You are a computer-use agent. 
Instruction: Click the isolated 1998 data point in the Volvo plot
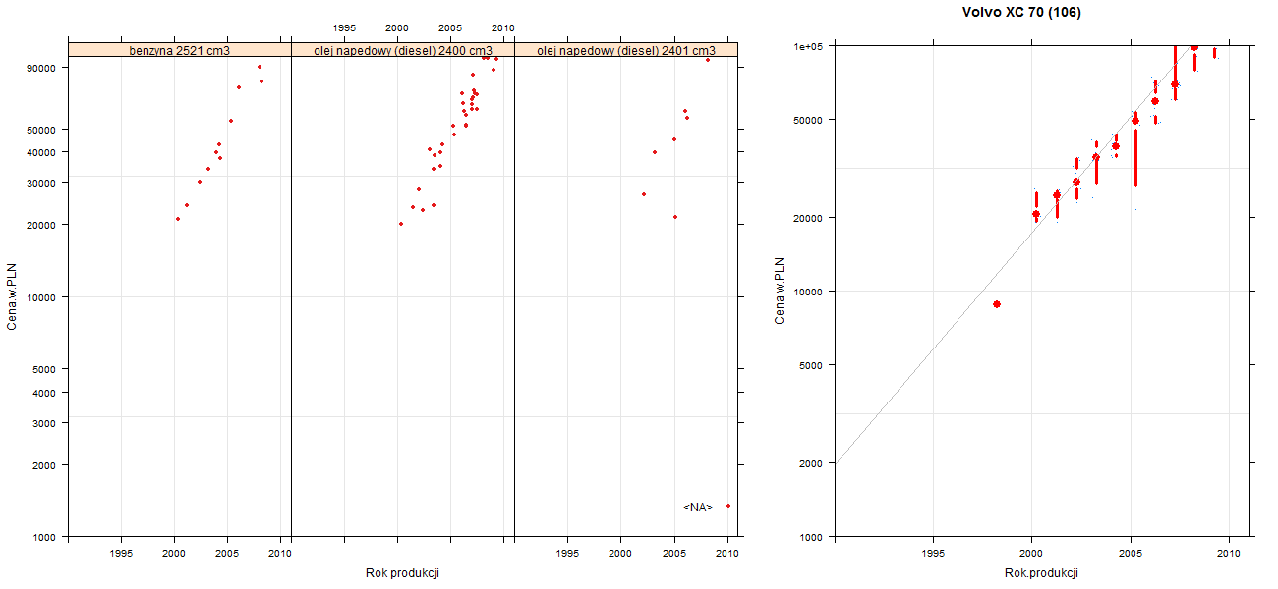coord(997,304)
